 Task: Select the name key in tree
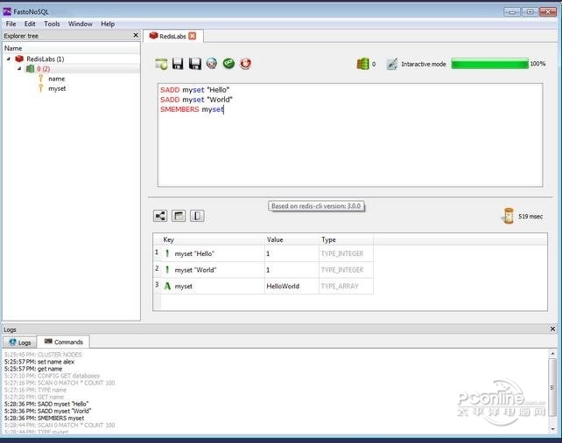(57, 79)
